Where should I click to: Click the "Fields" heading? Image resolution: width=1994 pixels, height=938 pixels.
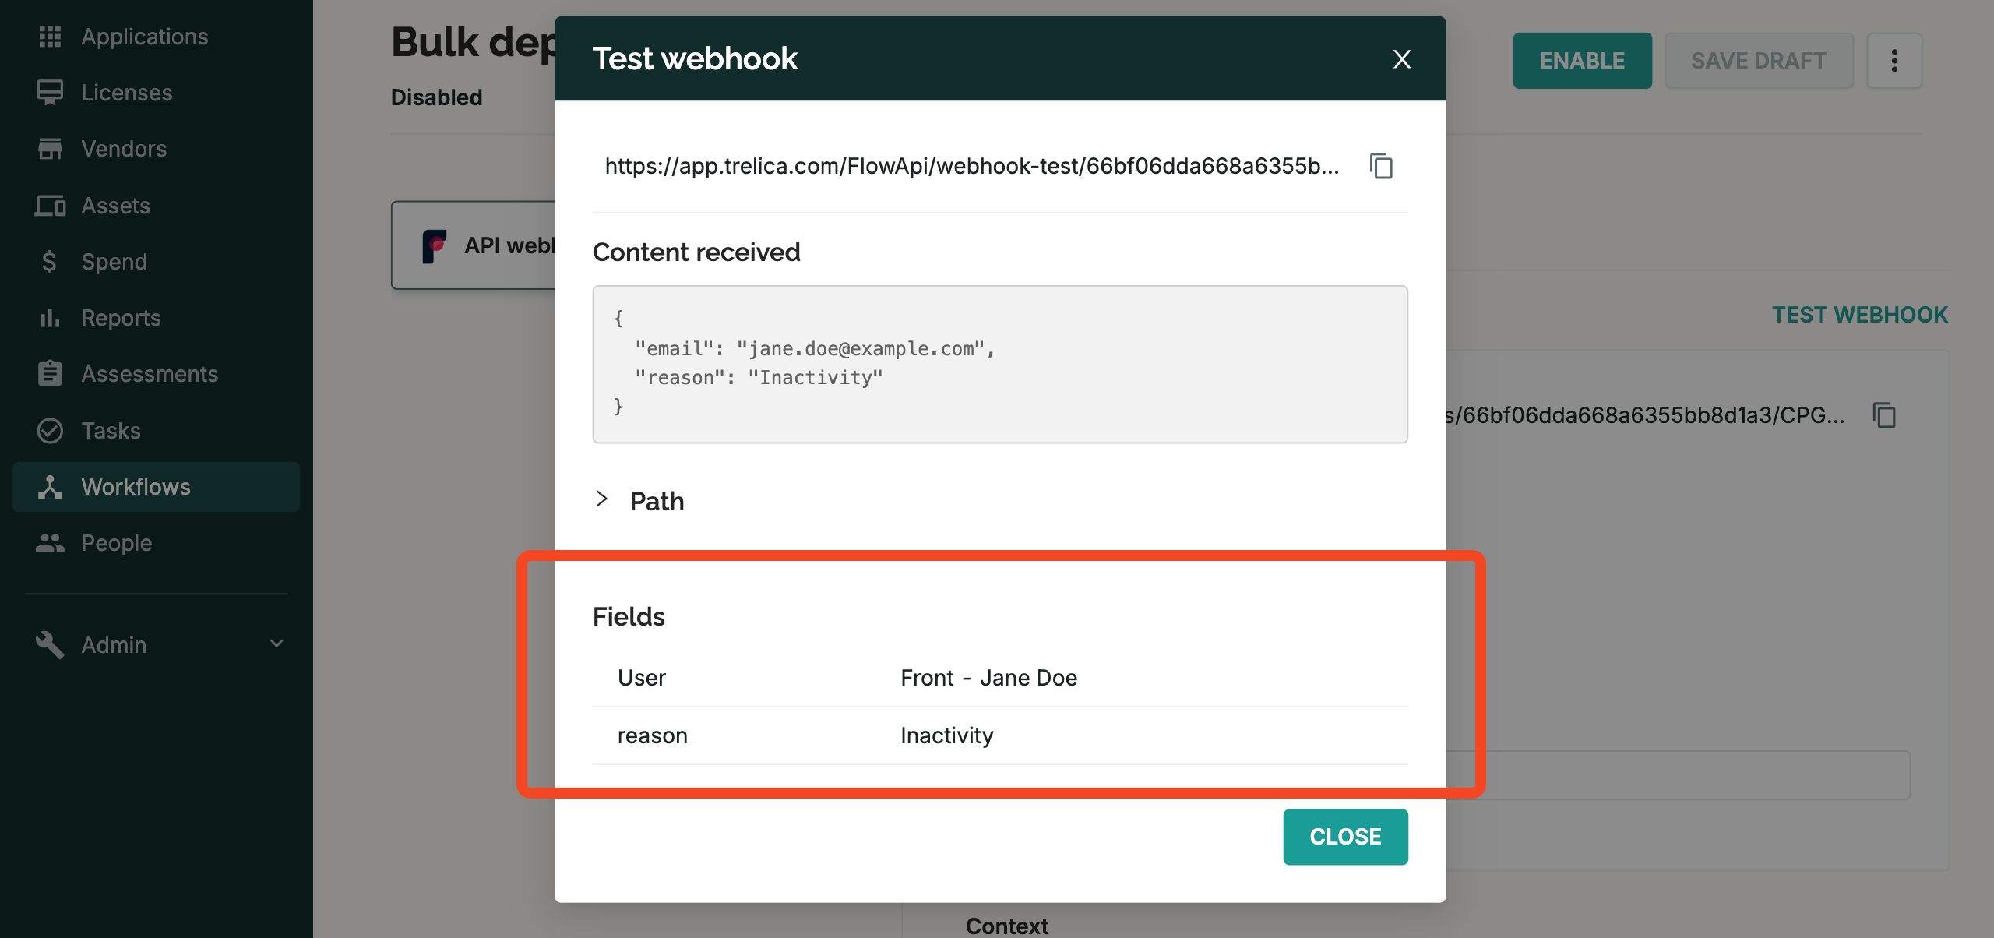(629, 616)
